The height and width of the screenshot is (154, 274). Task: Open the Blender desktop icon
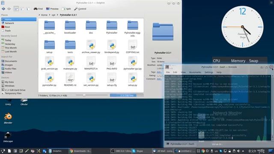click(x=8, y=118)
